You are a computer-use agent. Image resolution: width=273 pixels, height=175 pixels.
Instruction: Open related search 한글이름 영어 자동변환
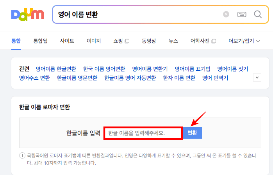pos(130,78)
